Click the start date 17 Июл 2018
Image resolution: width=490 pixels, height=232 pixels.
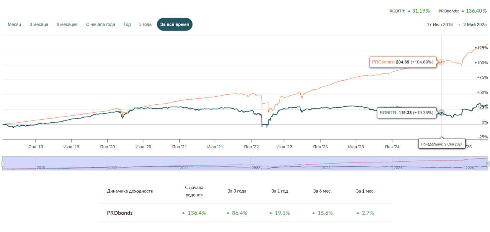pyautogui.click(x=440, y=24)
